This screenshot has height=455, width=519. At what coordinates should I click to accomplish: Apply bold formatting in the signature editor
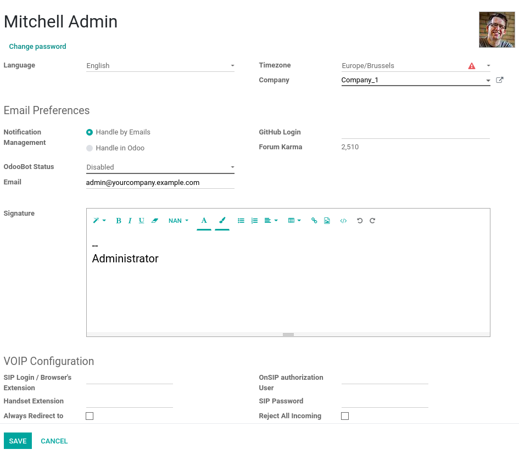click(118, 220)
